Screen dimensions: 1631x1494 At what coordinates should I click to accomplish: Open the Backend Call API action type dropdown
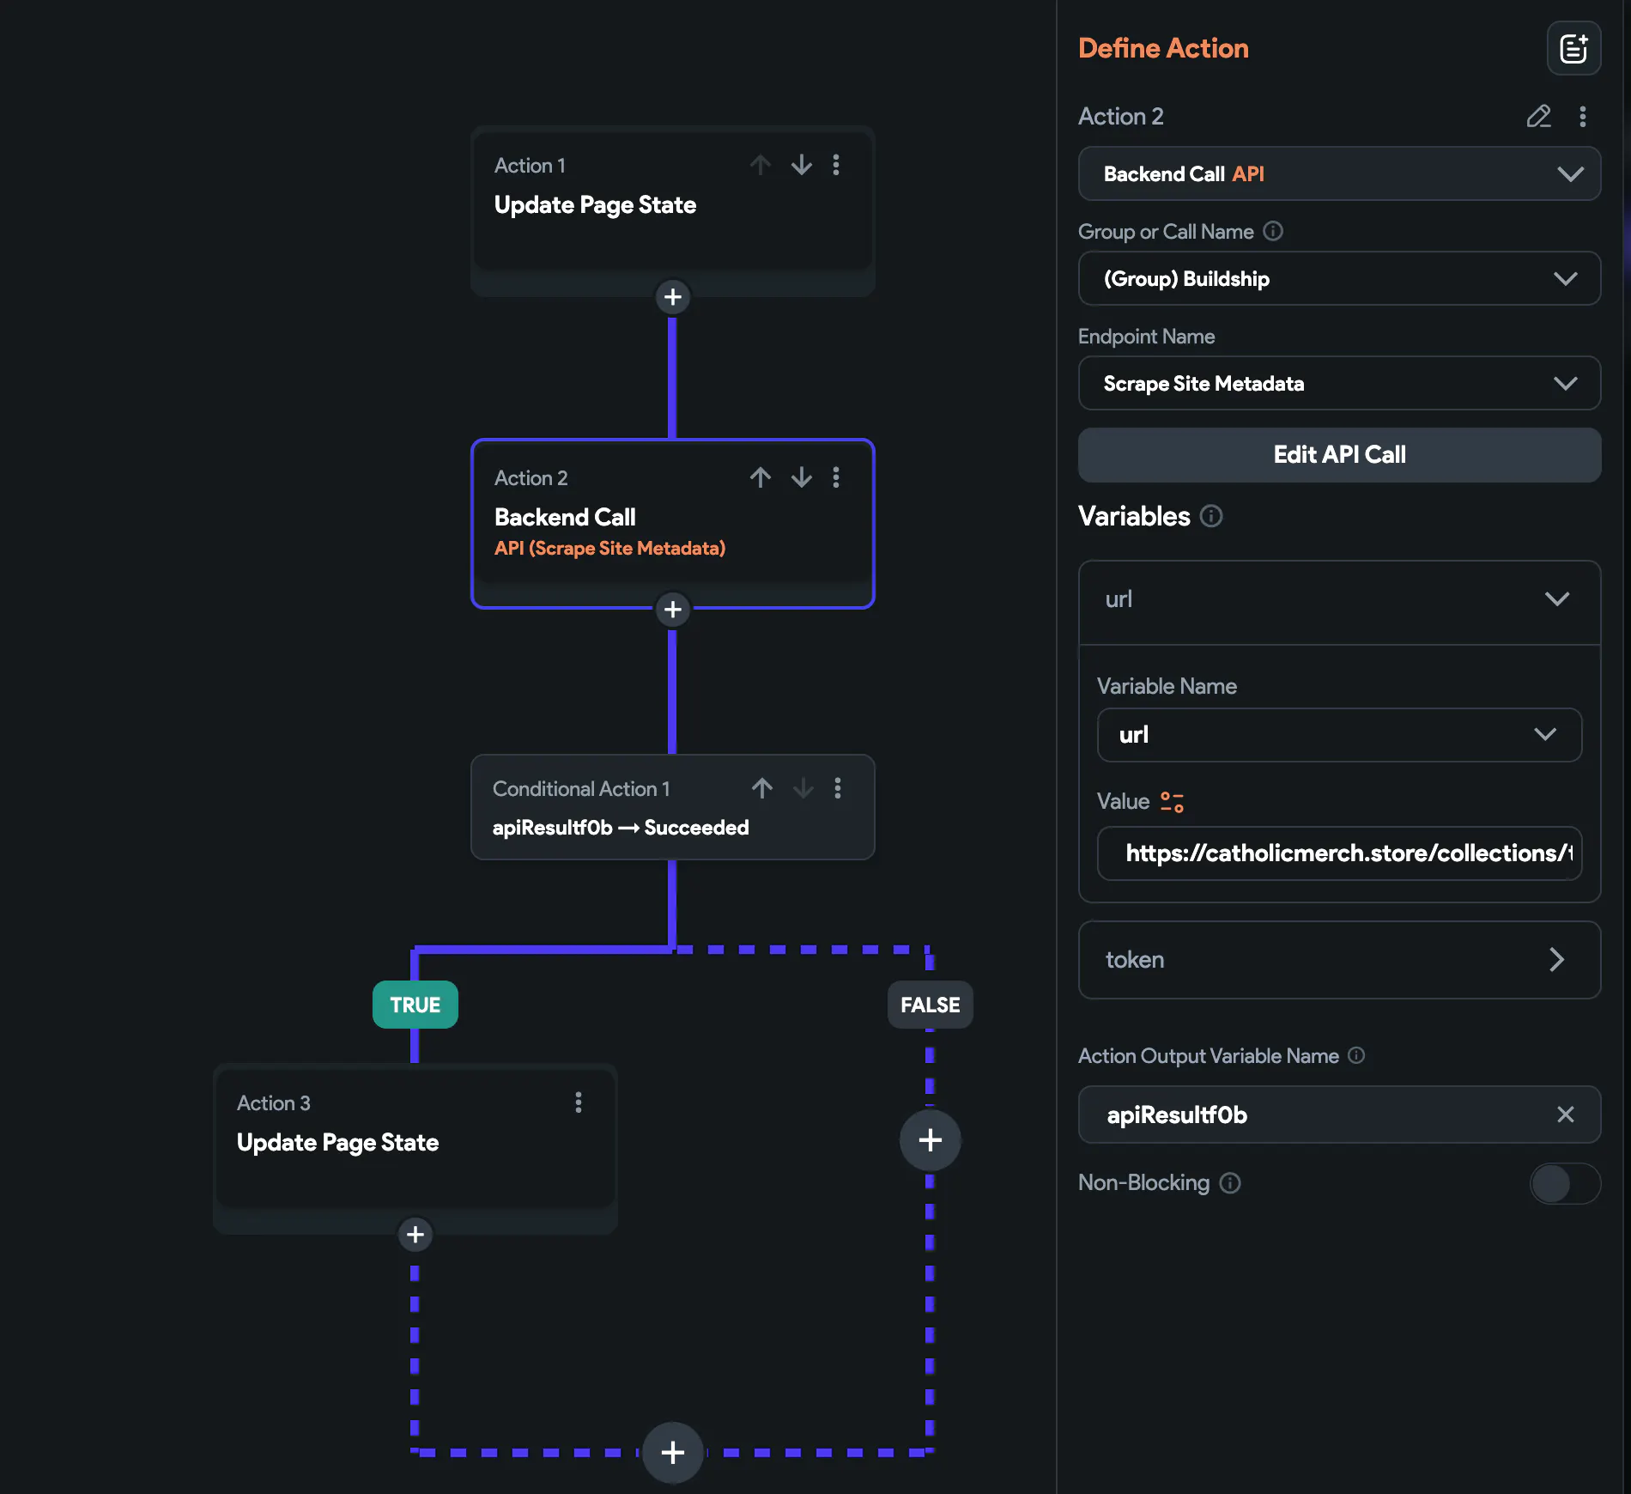pyautogui.click(x=1339, y=173)
